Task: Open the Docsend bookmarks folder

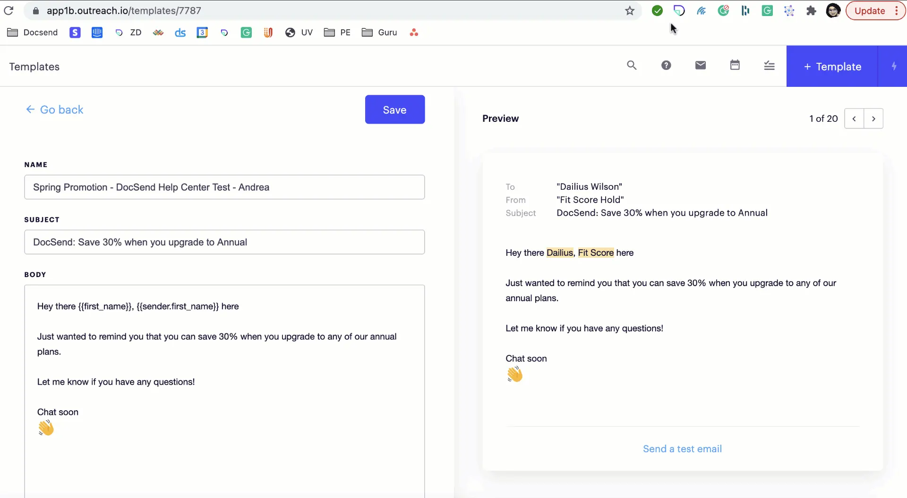Action: coord(33,32)
